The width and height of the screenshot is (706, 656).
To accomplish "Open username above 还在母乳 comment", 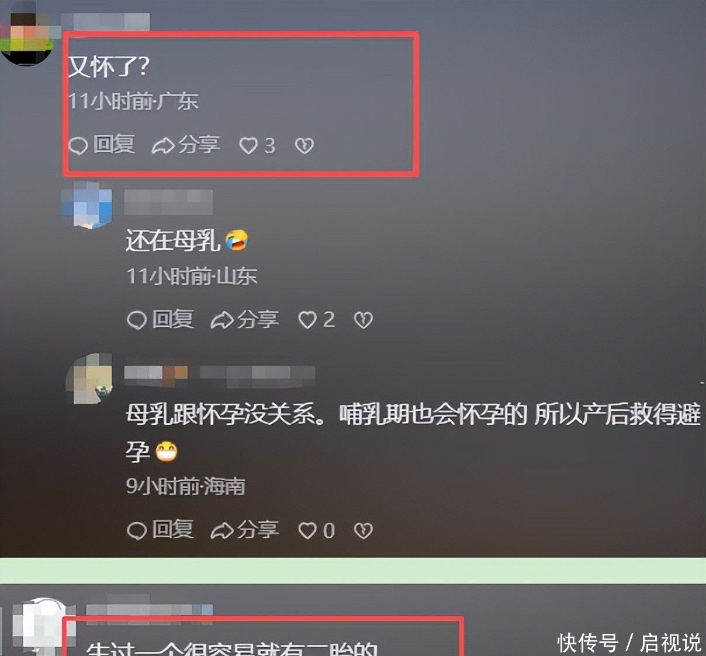I will coord(168,201).
